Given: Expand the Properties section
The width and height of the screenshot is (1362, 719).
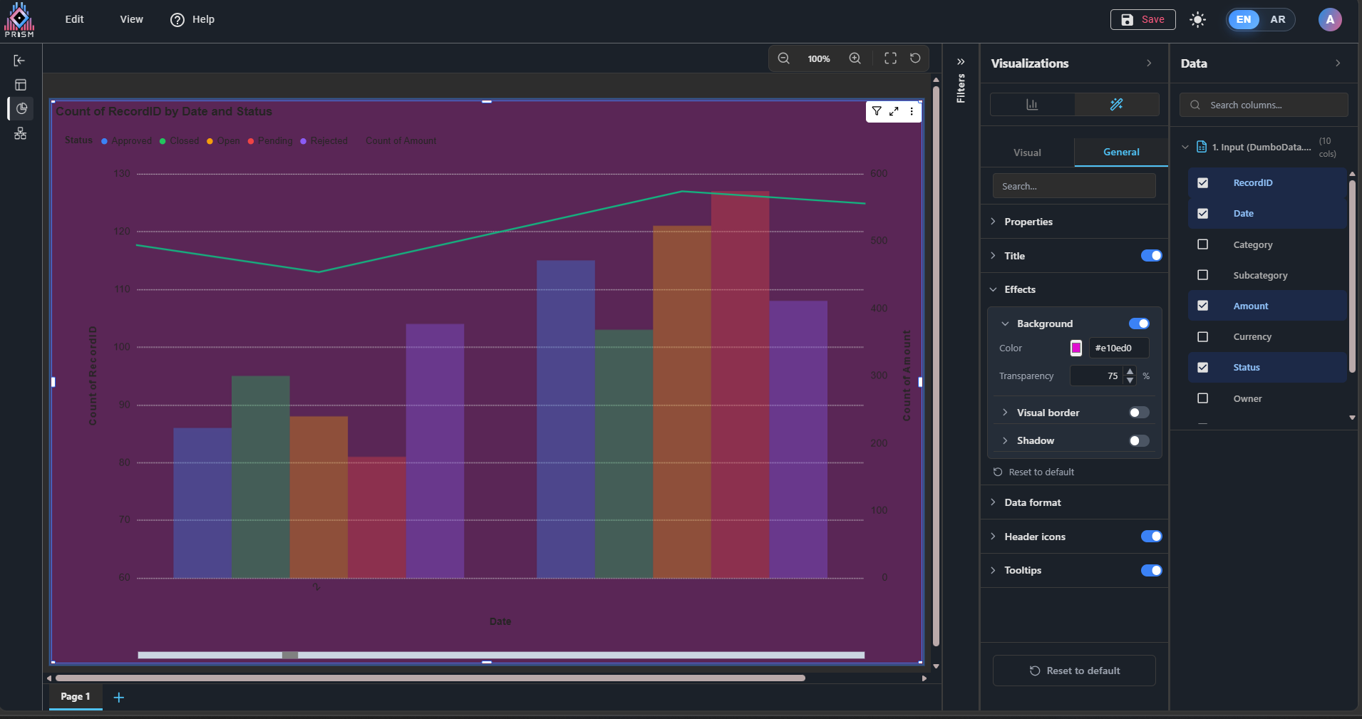Looking at the screenshot, I should tap(1028, 222).
